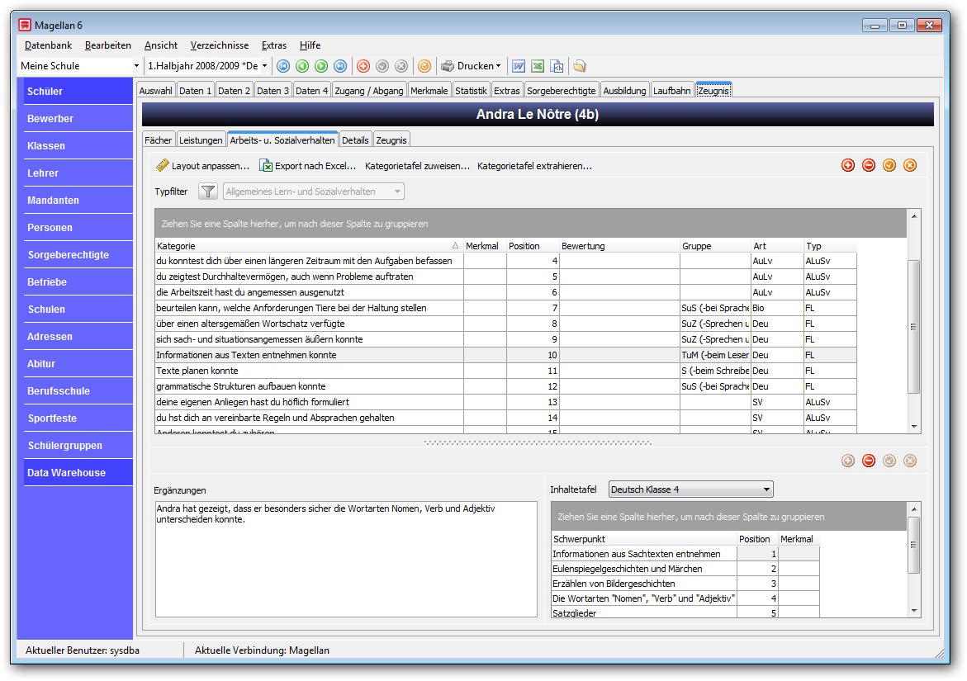Confirm changes with orange checkmark above grid
967x681 pixels.
pos(889,165)
